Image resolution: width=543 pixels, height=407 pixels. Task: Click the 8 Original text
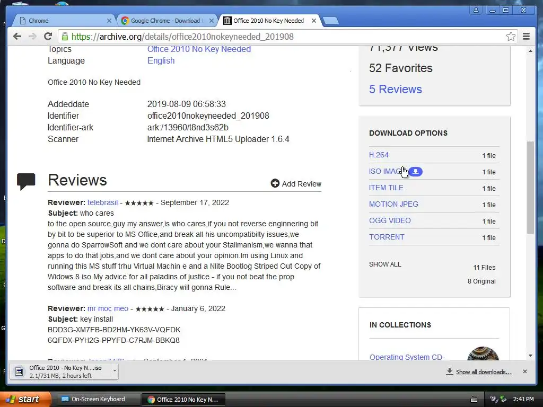coord(481,281)
